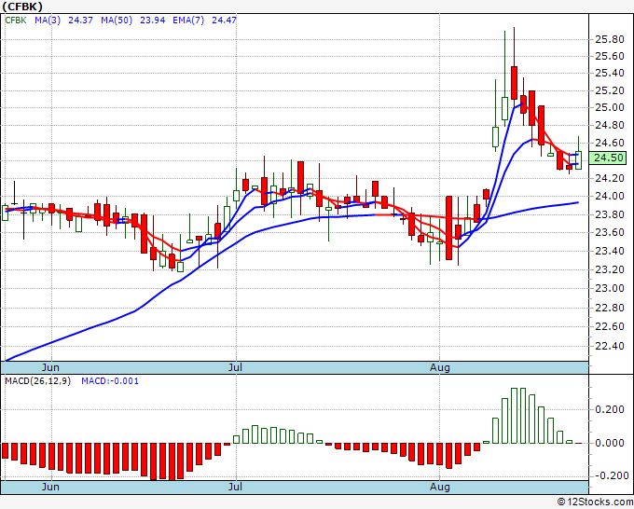
Task: Click the 25.80 price axis label
Action: pos(610,40)
